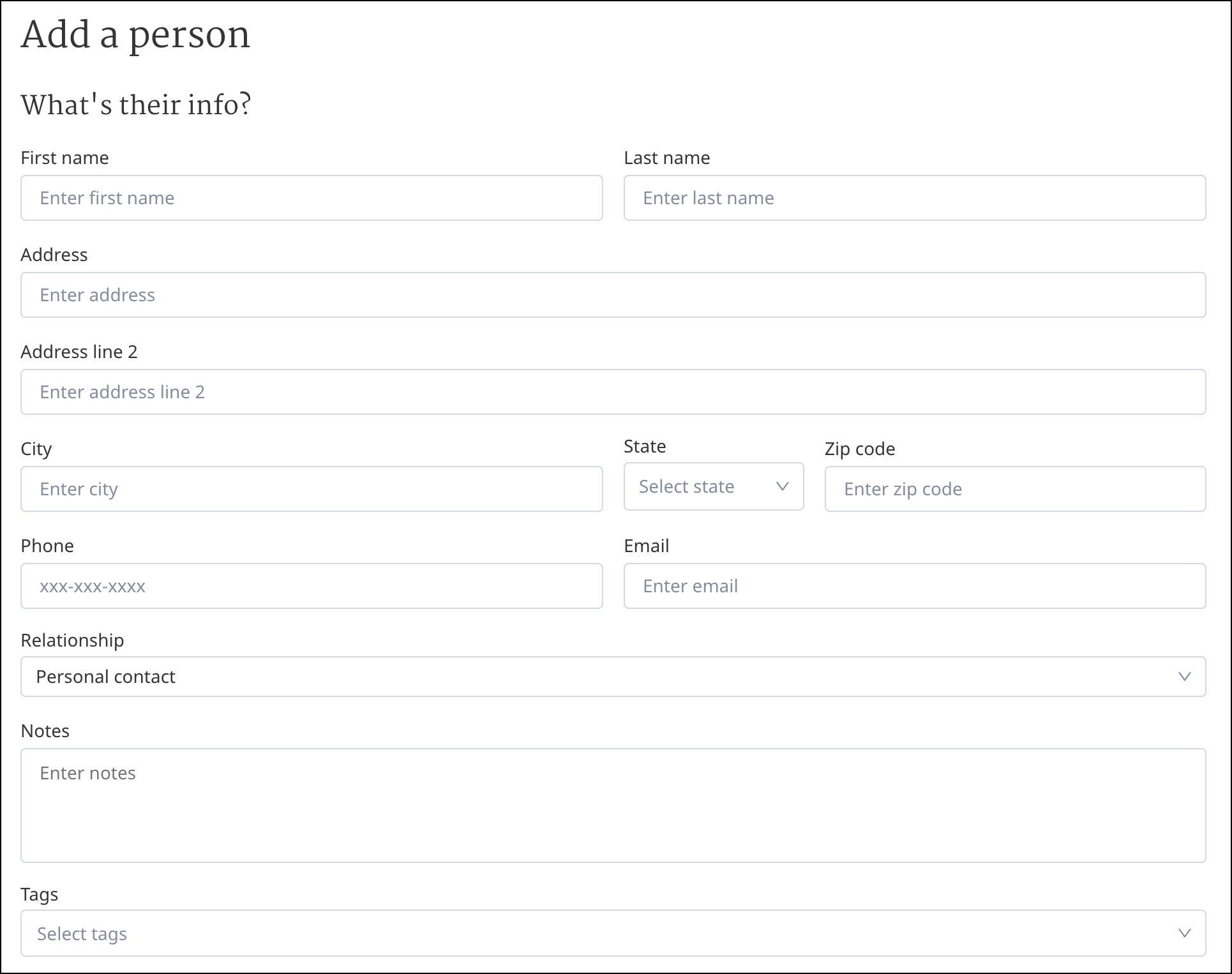
Task: Focus the 'Enter city' text box
Action: [312, 489]
